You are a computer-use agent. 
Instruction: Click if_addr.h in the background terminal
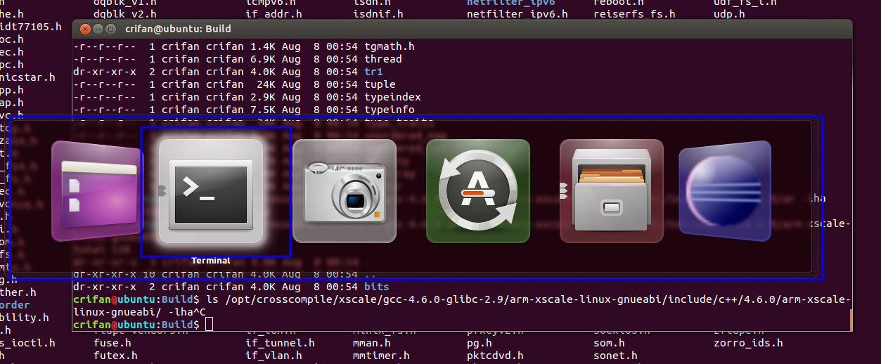pos(274,13)
